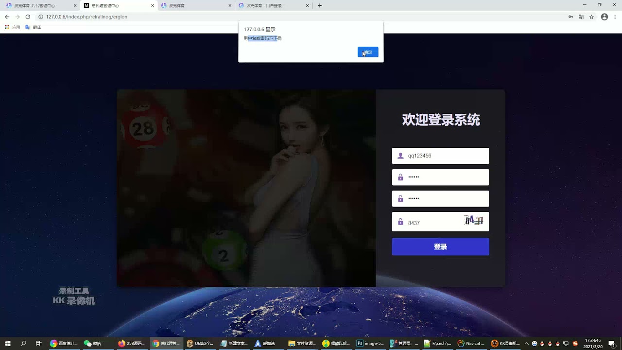
Task: Open the 新建文本 notepad taskbar item
Action: pyautogui.click(x=234, y=343)
